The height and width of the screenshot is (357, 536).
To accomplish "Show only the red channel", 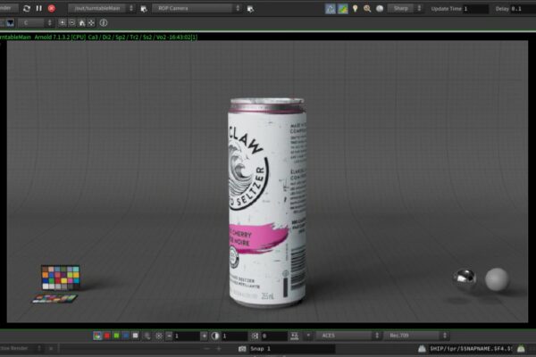I will pyautogui.click(x=107, y=336).
